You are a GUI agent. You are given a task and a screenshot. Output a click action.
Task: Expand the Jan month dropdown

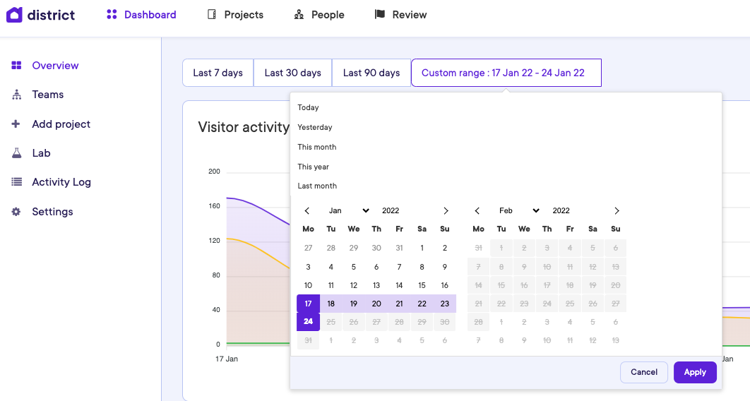(349, 210)
